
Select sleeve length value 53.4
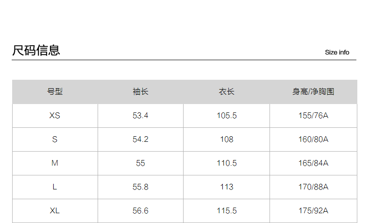click(x=140, y=115)
